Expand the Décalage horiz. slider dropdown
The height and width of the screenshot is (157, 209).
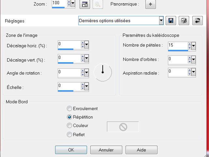(x=86, y=45)
